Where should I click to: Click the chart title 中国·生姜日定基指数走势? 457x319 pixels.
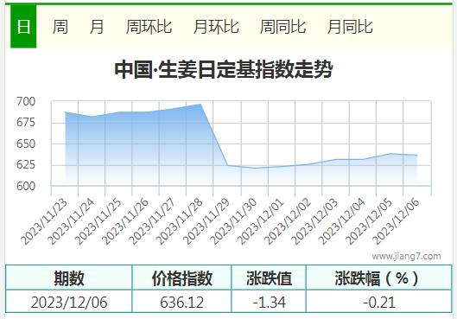pyautogui.click(x=224, y=70)
